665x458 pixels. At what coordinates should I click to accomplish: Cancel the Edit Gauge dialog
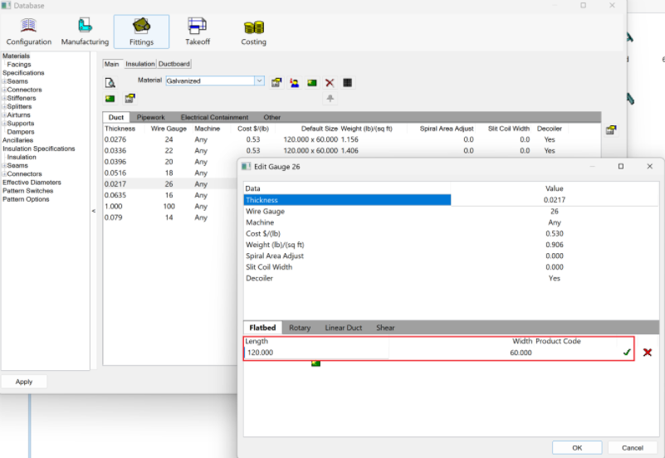coord(633,448)
